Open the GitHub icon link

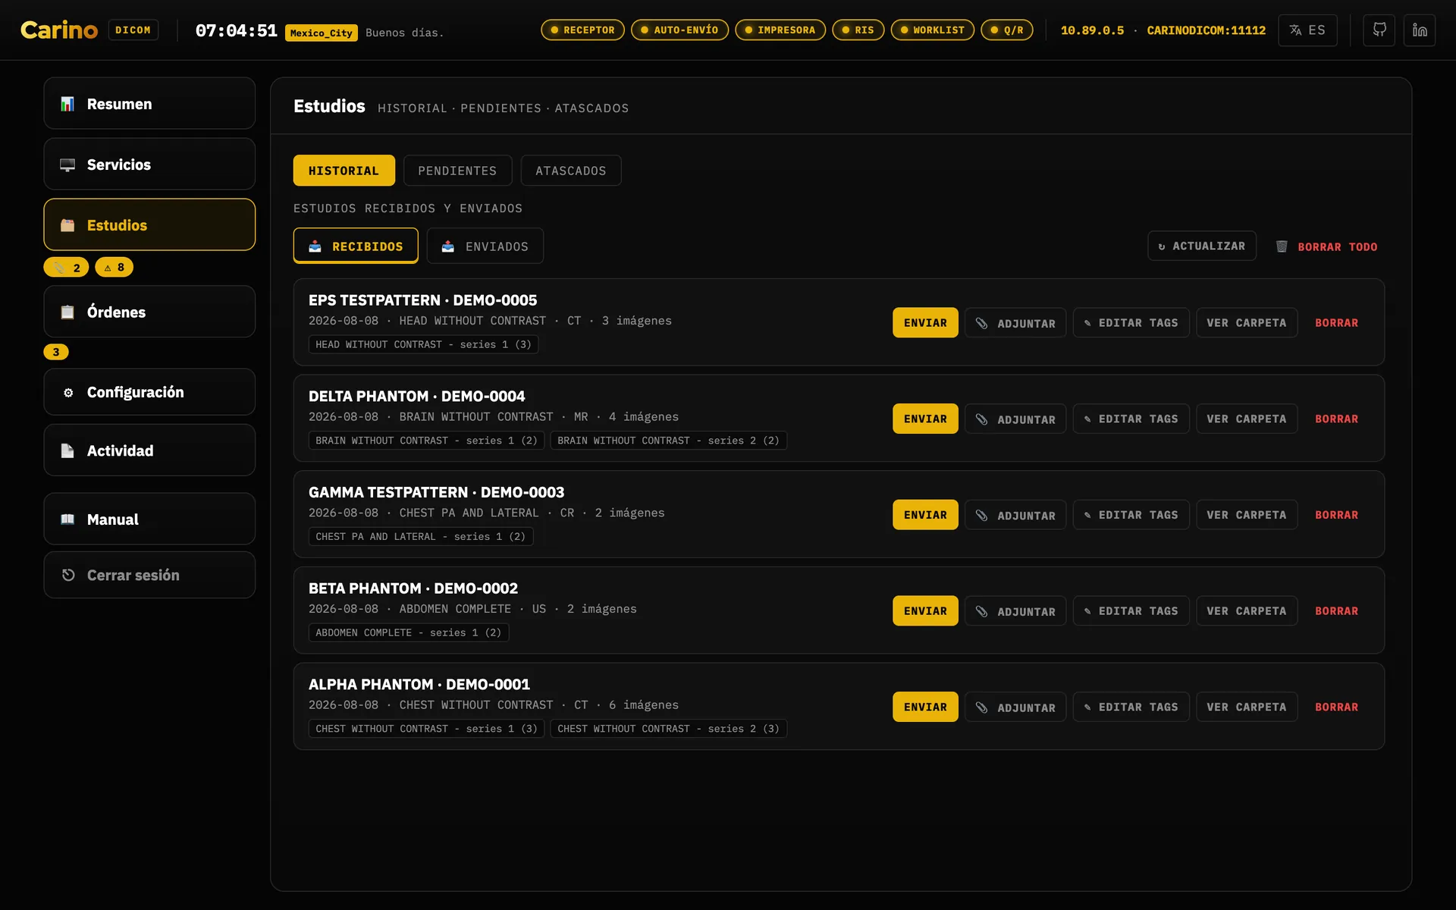[1379, 30]
